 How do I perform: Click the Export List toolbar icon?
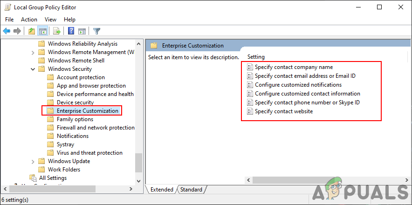[x=57, y=31]
